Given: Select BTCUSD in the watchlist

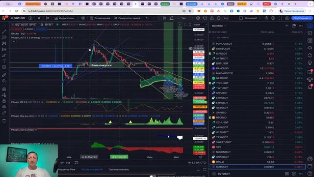Looking at the screenshot, I should point(257,118).
